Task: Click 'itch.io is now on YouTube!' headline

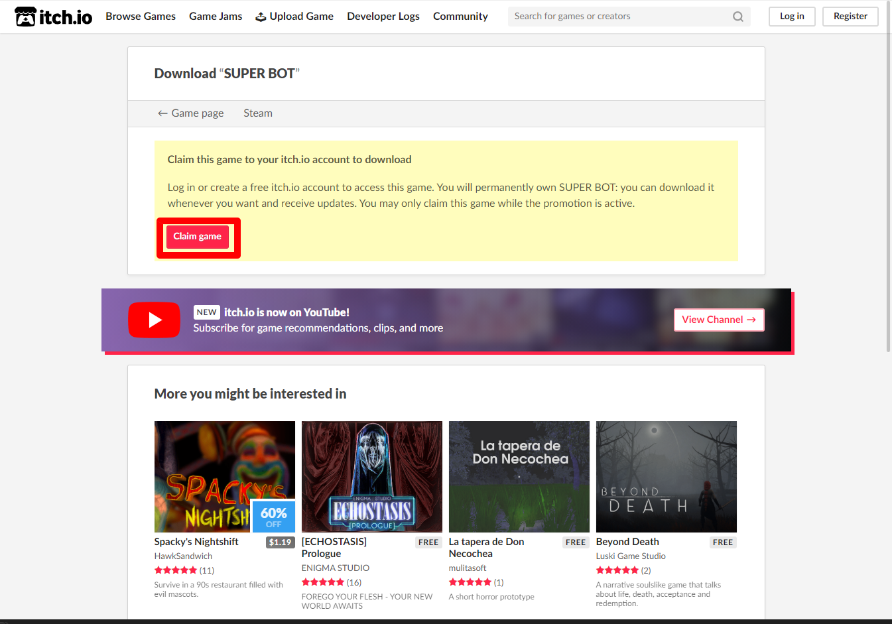Action: click(x=287, y=312)
